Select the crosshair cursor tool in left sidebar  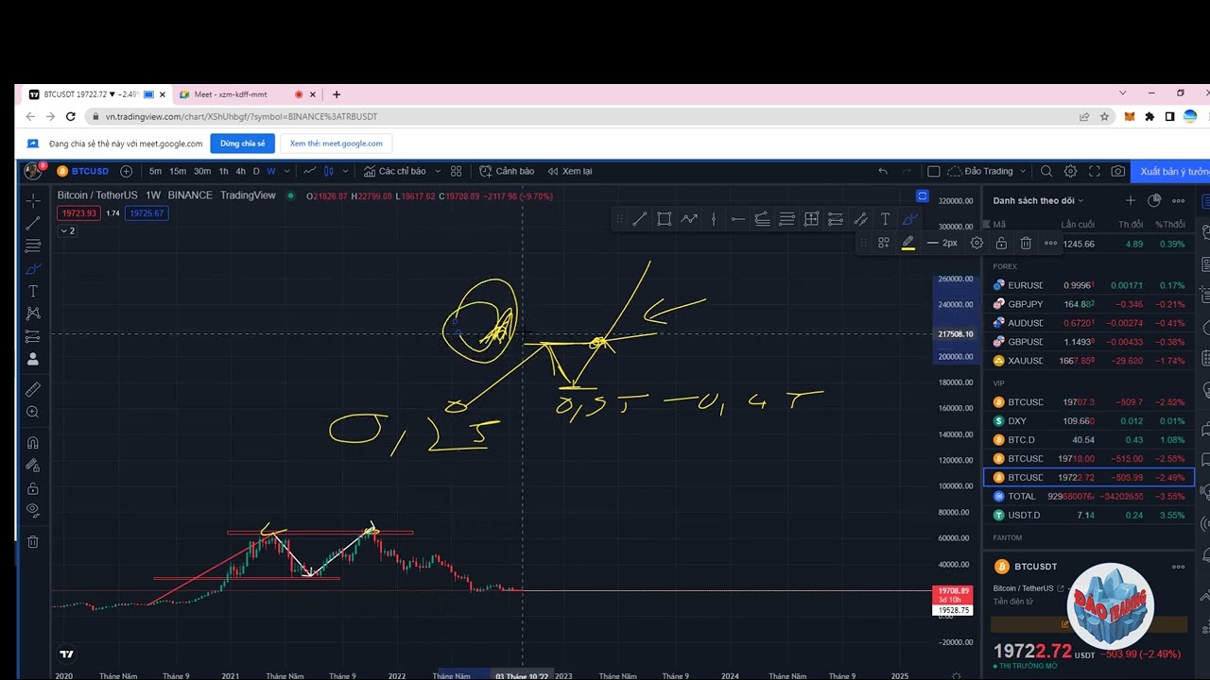point(33,200)
